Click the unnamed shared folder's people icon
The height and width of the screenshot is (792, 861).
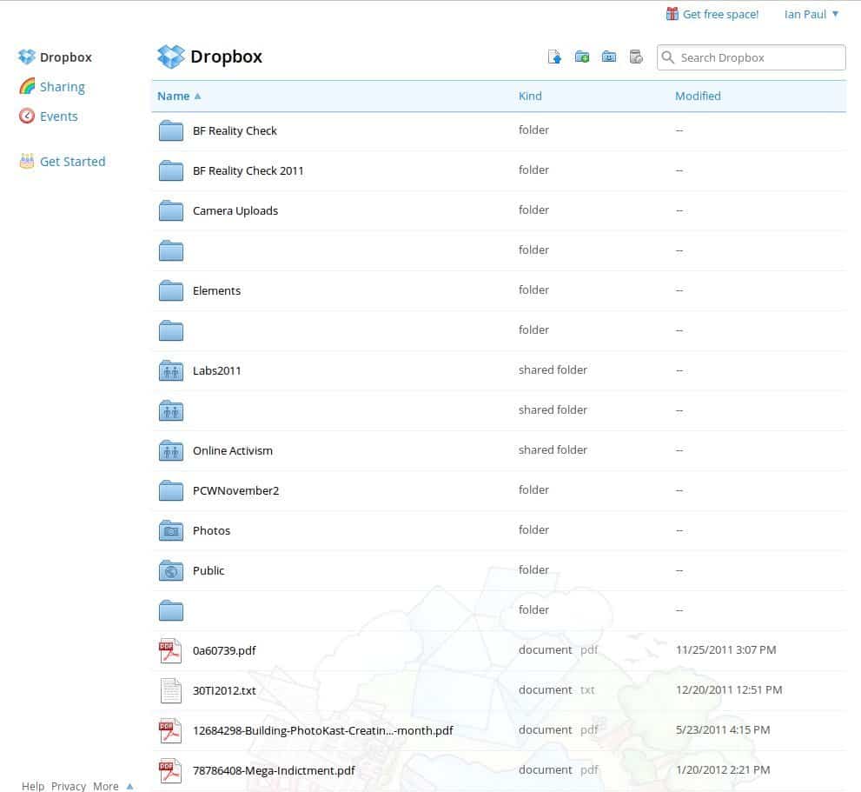coord(171,410)
